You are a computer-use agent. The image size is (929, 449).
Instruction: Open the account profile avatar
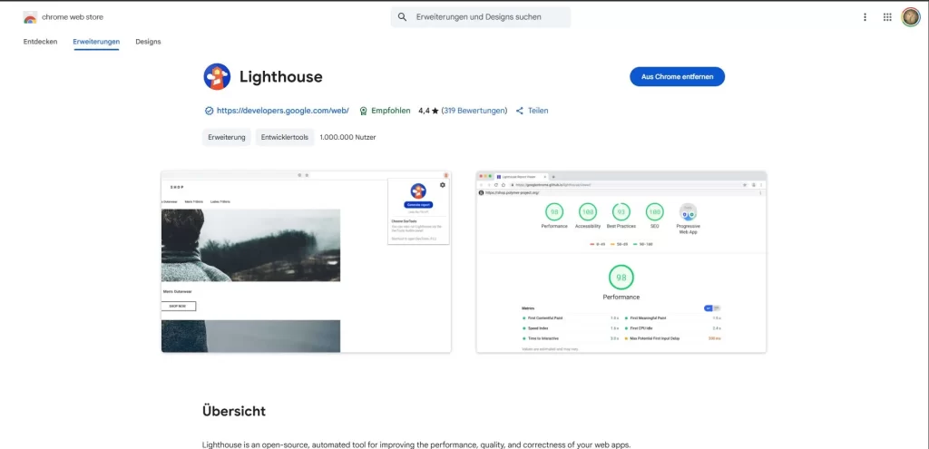pos(911,17)
